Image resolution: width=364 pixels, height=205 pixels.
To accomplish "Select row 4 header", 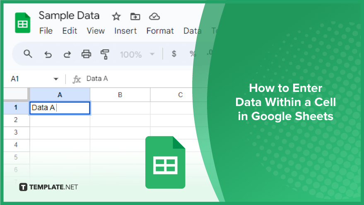I will pos(16,145).
